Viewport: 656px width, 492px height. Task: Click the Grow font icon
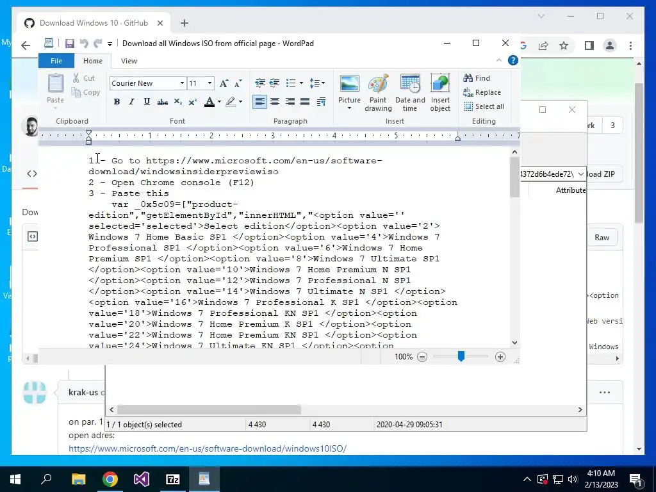pos(224,83)
